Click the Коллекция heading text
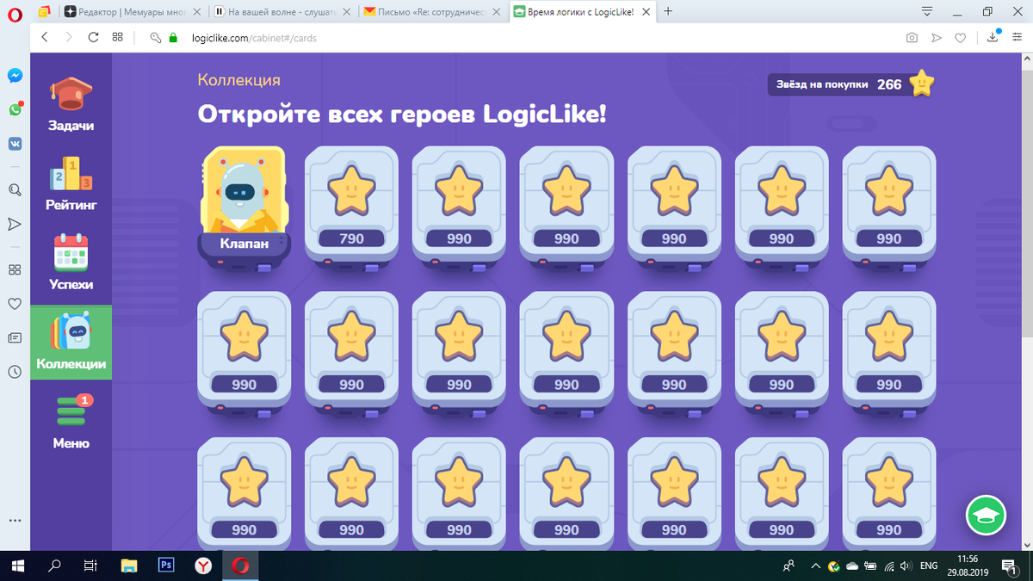Screen dimensions: 1033x581 point(239,80)
